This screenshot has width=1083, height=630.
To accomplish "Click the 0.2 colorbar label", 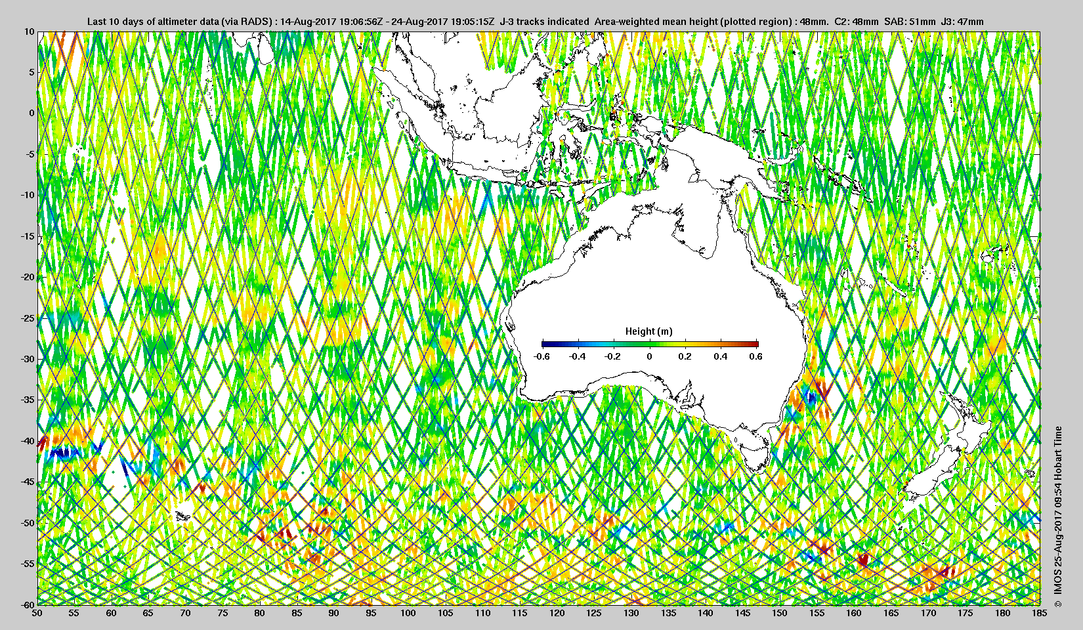I will point(685,356).
